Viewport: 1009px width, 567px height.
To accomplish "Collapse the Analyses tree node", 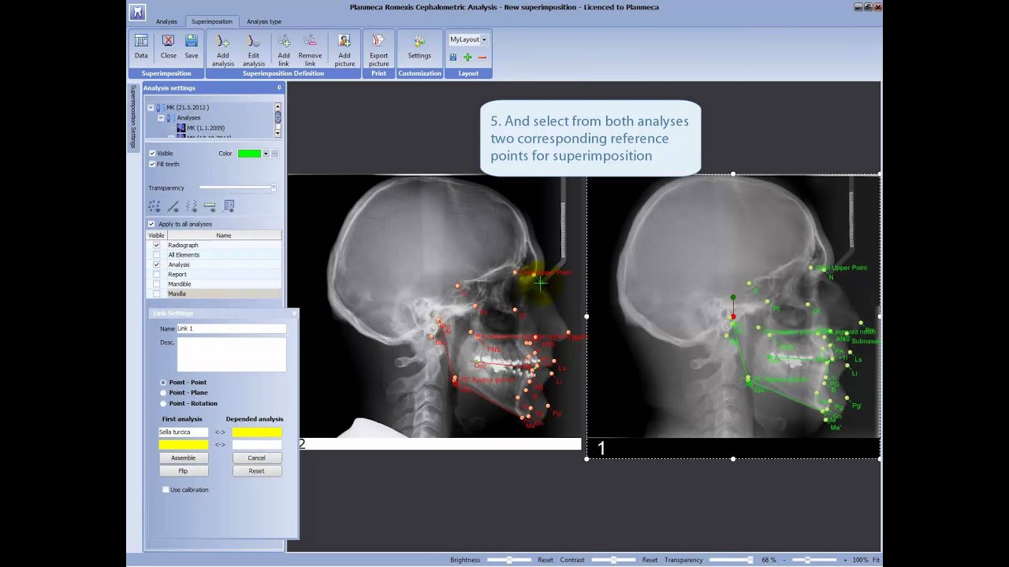I will click(161, 117).
